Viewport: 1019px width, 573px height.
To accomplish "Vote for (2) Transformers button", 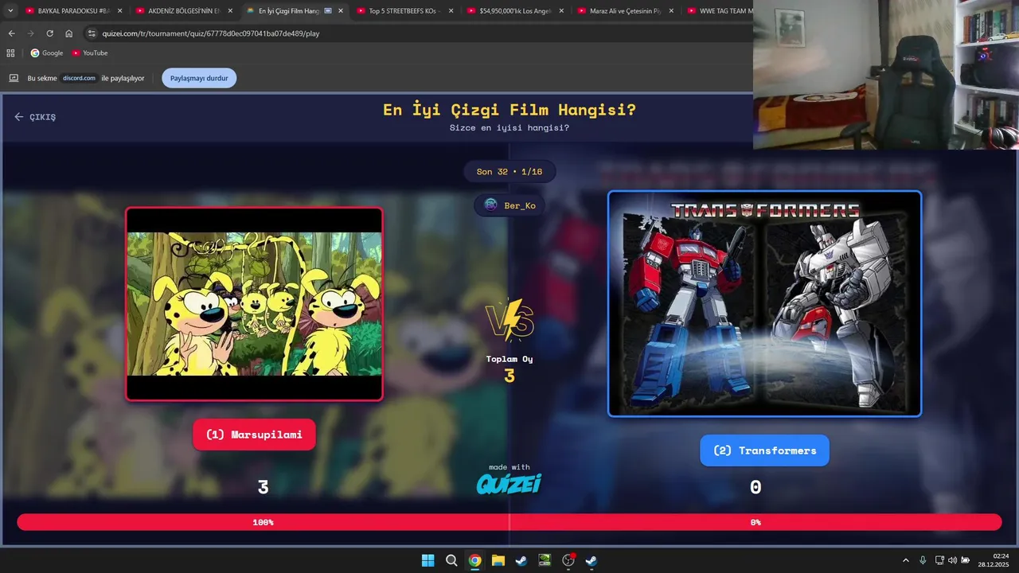I will coord(764,450).
